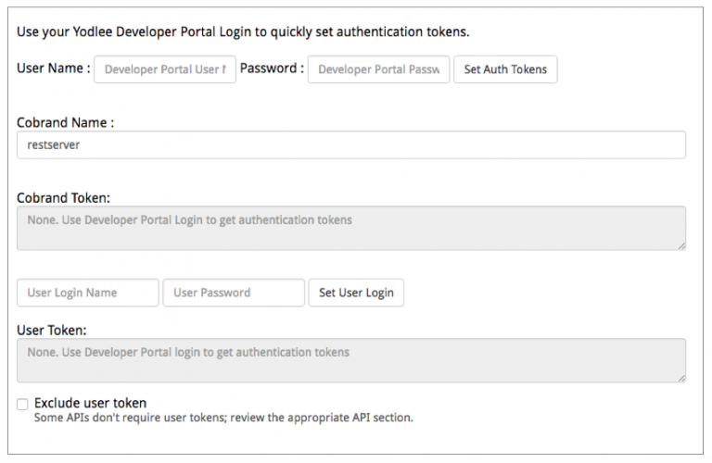The image size is (712, 463).
Task: Click the Cobrand Name field containing restserver
Action: click(x=351, y=144)
